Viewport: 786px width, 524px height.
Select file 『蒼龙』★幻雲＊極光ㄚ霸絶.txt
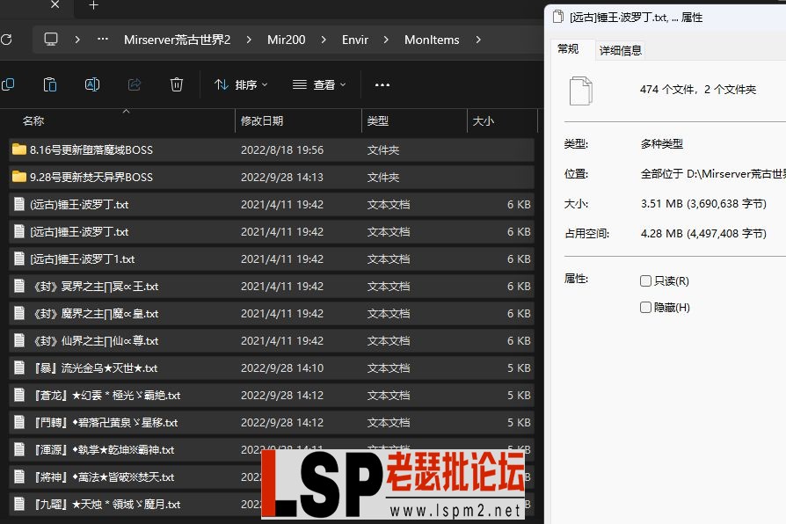click(x=271, y=395)
